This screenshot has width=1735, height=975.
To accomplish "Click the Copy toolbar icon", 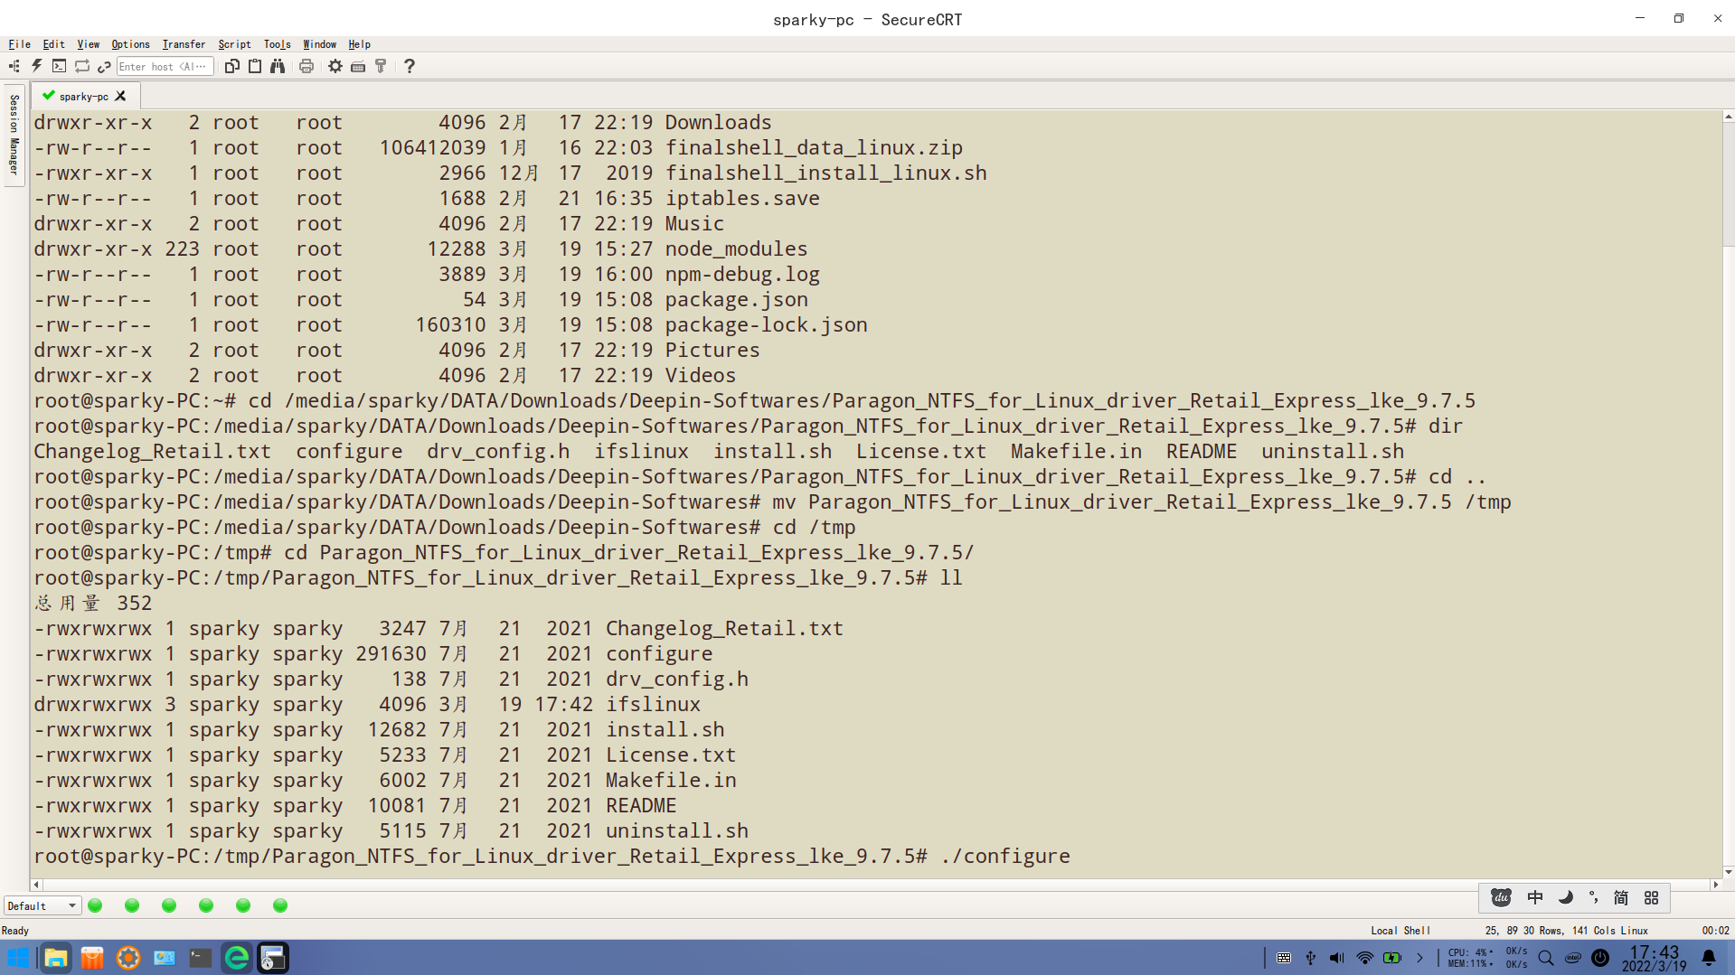I will click(232, 66).
